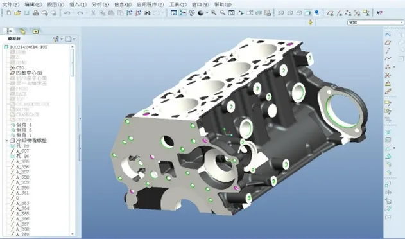Image resolution: width=405 pixels, height=239 pixels.
Task: Toggle coordinate systems display icon
Action: pos(358,13)
